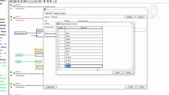Select the '/p_humi' value cell
Viewport: 169px width, 95px height.
pos(84,60)
